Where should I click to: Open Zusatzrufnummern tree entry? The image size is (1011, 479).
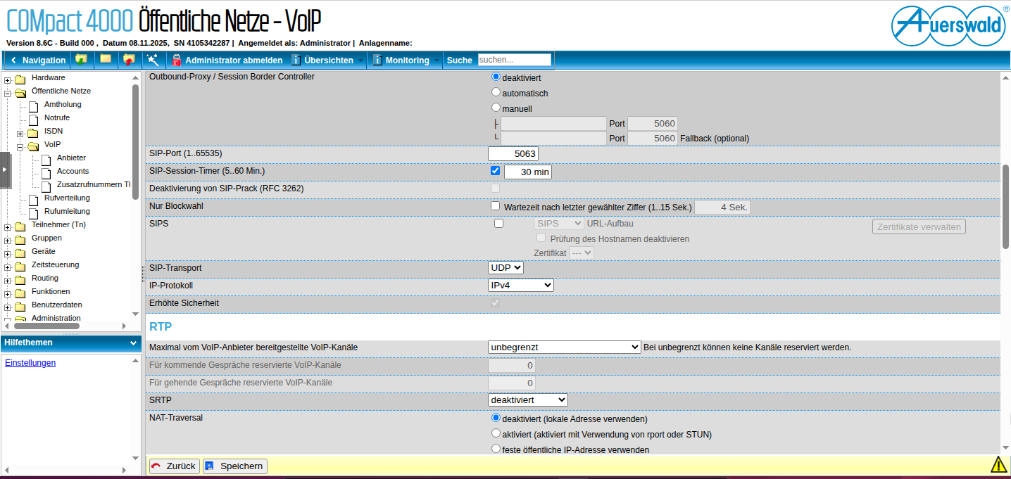point(94,184)
